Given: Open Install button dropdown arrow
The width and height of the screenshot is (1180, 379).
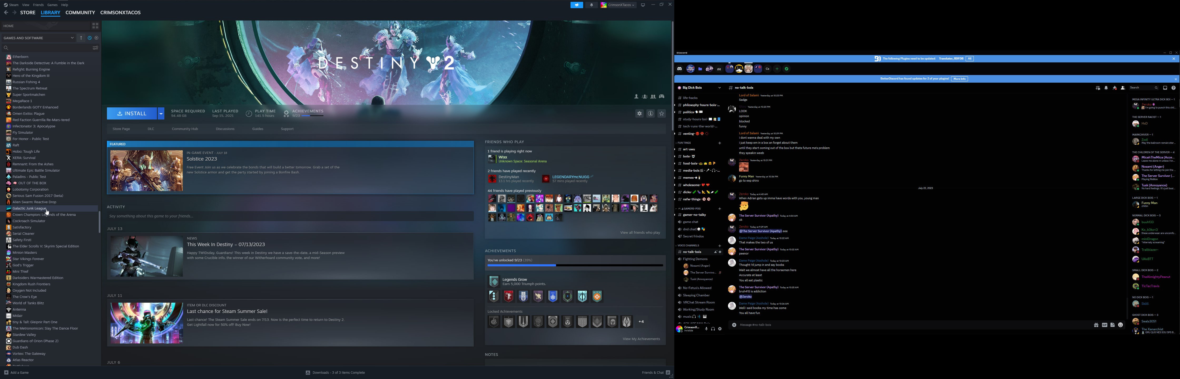Looking at the screenshot, I should coord(161,113).
